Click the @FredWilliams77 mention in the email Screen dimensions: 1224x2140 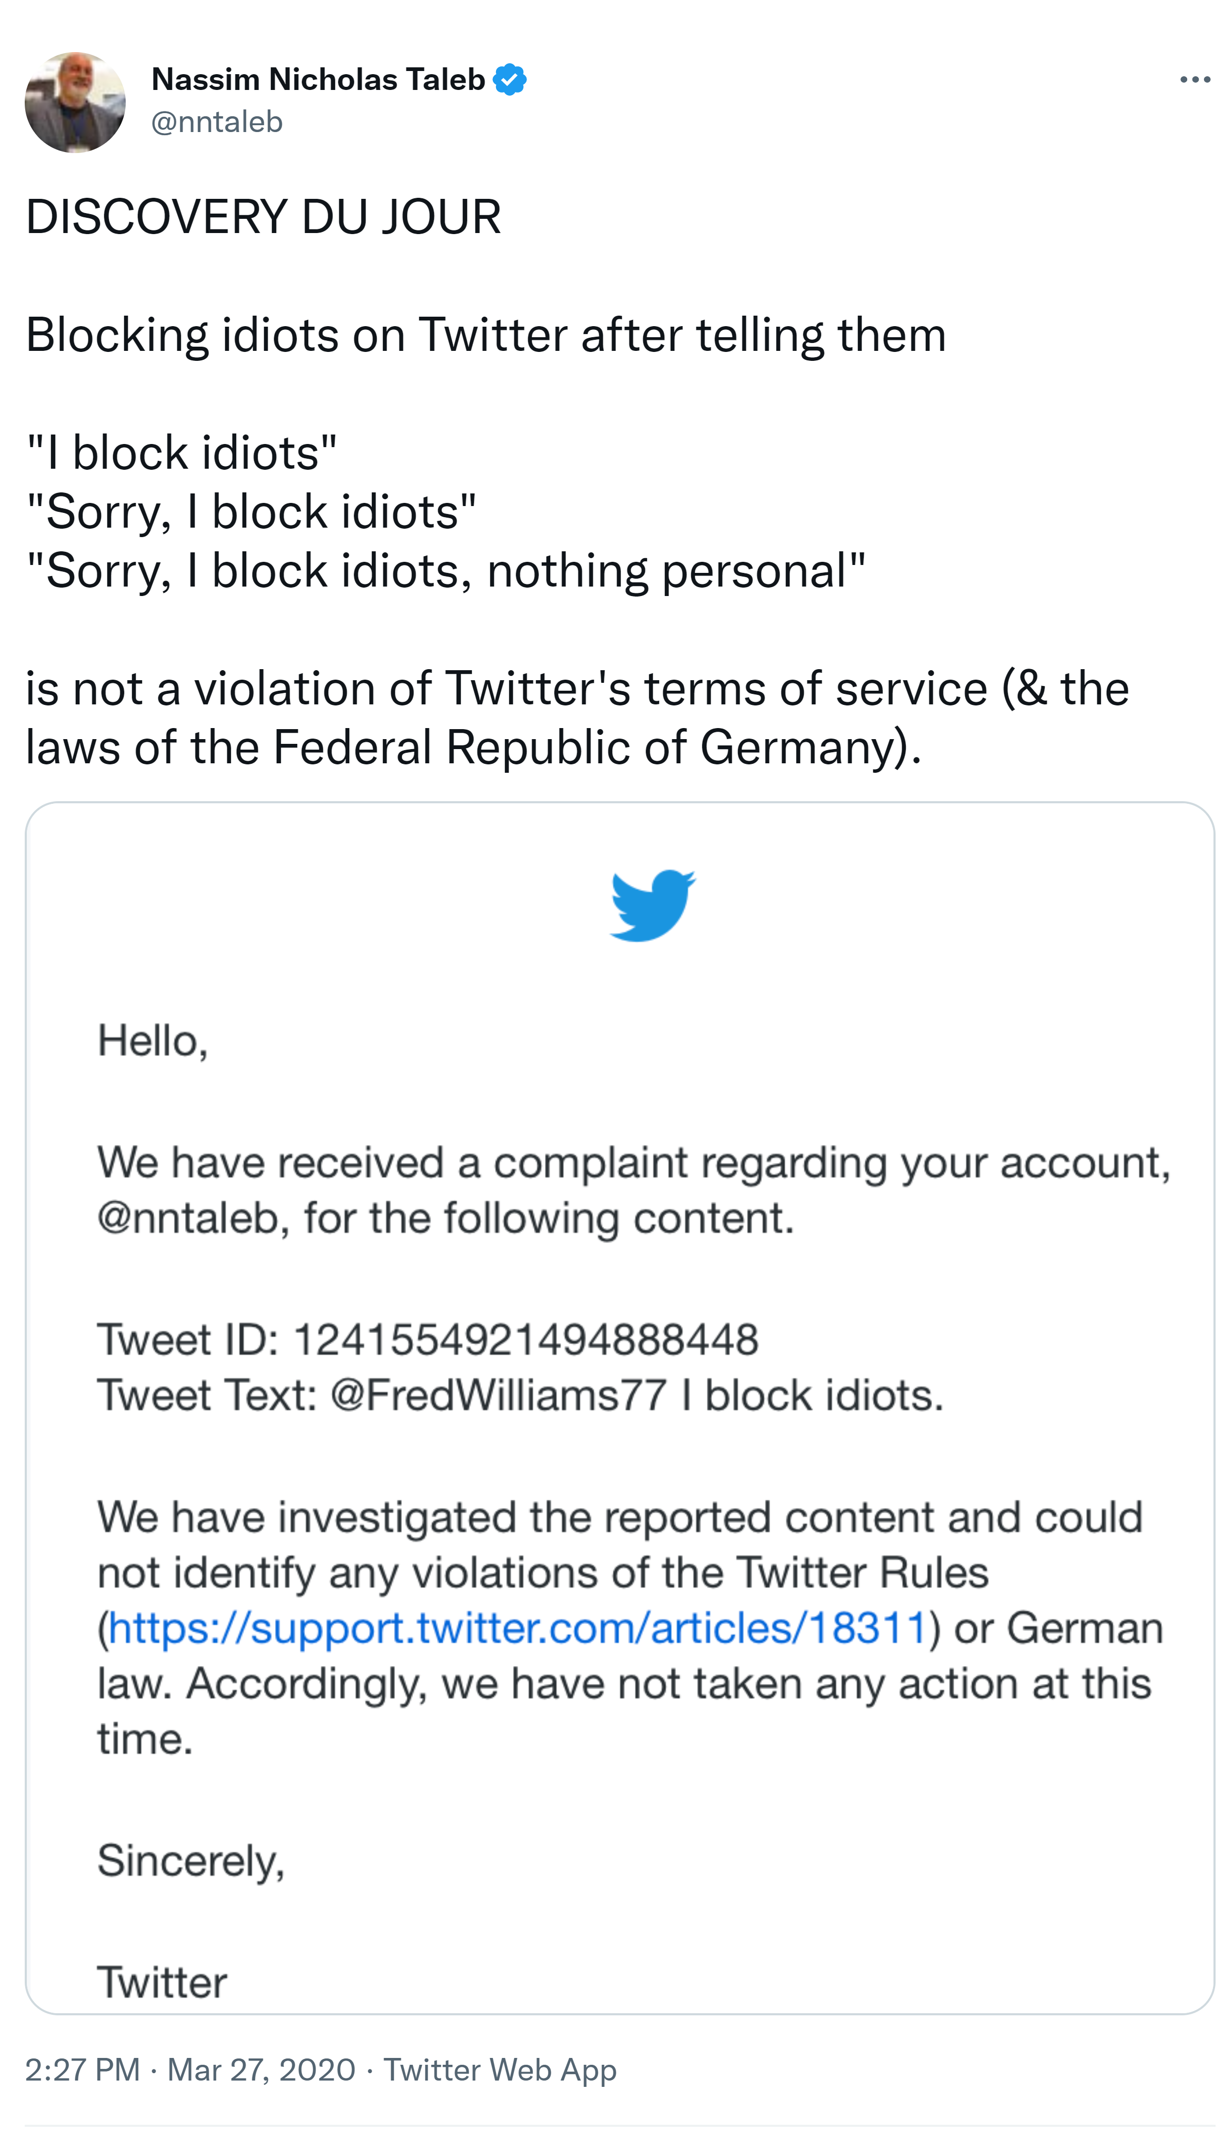499,1395
